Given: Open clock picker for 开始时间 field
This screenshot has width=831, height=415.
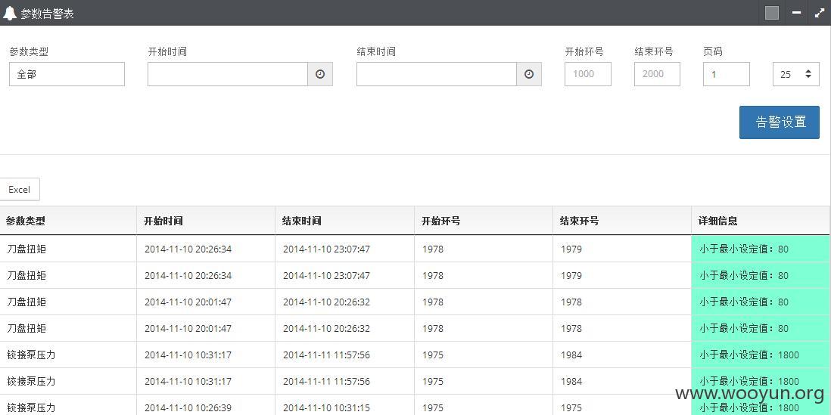Looking at the screenshot, I should (320, 74).
